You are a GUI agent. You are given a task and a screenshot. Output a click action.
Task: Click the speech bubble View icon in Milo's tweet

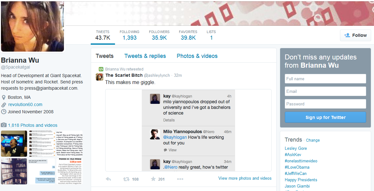tap(165, 150)
